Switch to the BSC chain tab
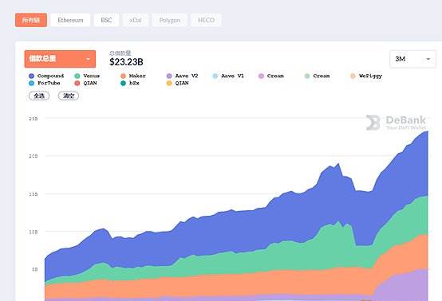 pos(106,20)
